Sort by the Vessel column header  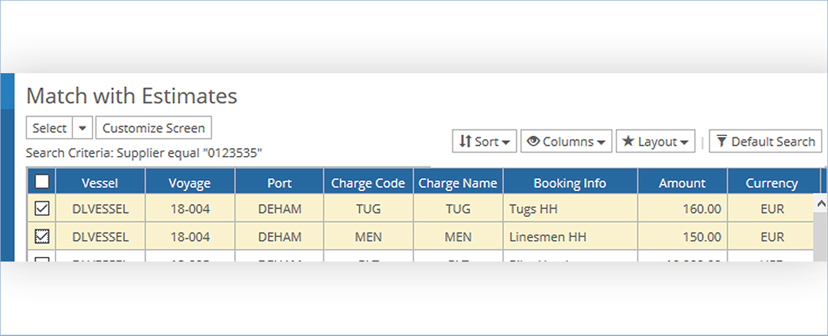(100, 183)
